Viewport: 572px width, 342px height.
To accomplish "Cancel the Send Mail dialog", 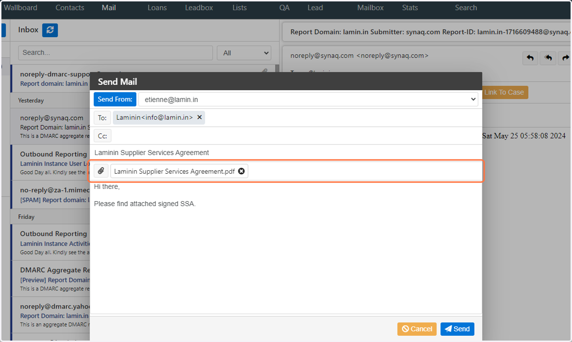I will [417, 329].
